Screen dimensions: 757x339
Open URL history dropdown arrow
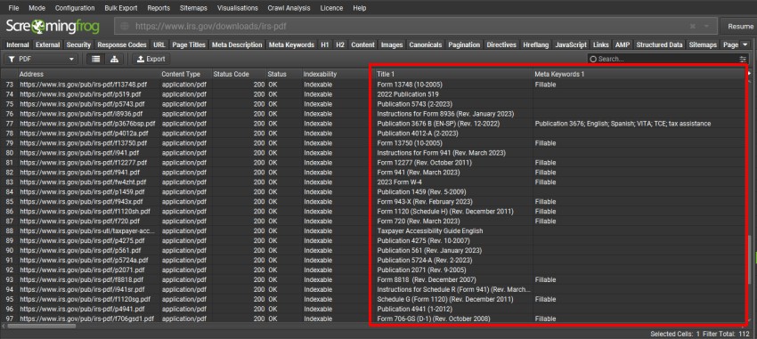point(707,26)
